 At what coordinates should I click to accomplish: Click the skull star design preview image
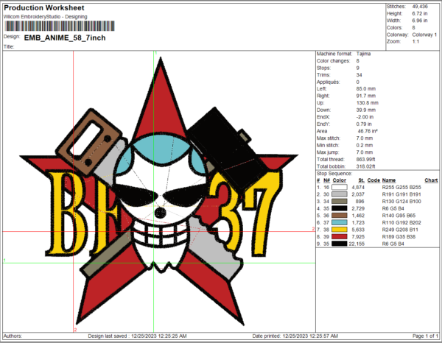[x=158, y=191]
